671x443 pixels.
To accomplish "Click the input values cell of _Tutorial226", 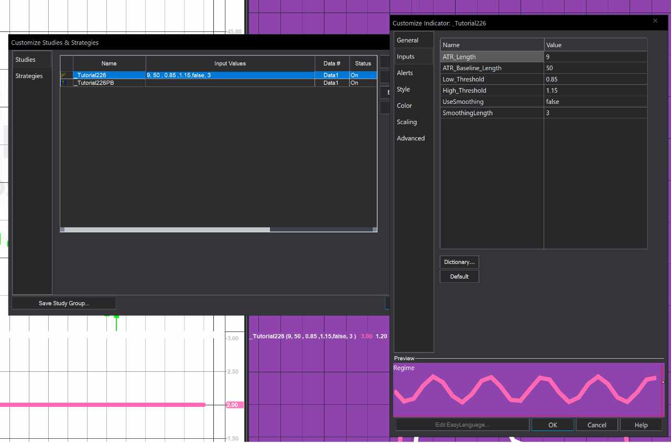I will click(x=230, y=75).
